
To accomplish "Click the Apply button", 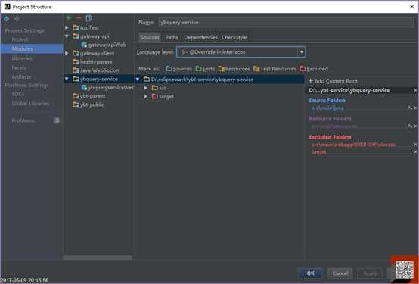I will 370,273.
